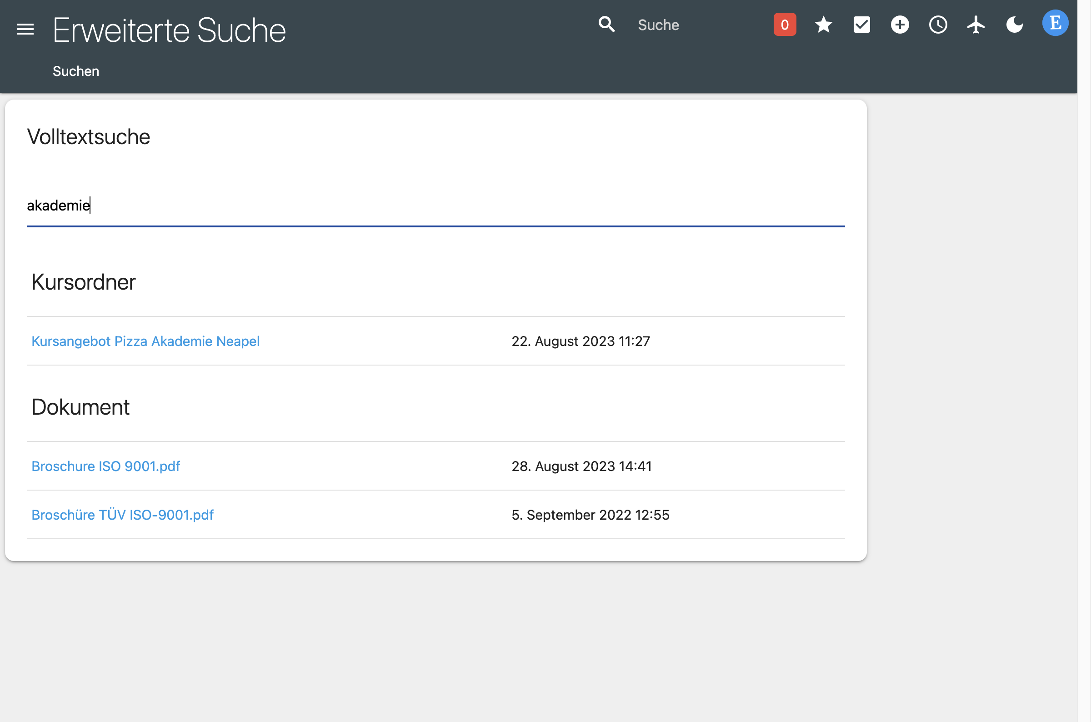This screenshot has width=1091, height=722.
Task: Click the date 28. August 2023 14:41
Action: pos(582,466)
